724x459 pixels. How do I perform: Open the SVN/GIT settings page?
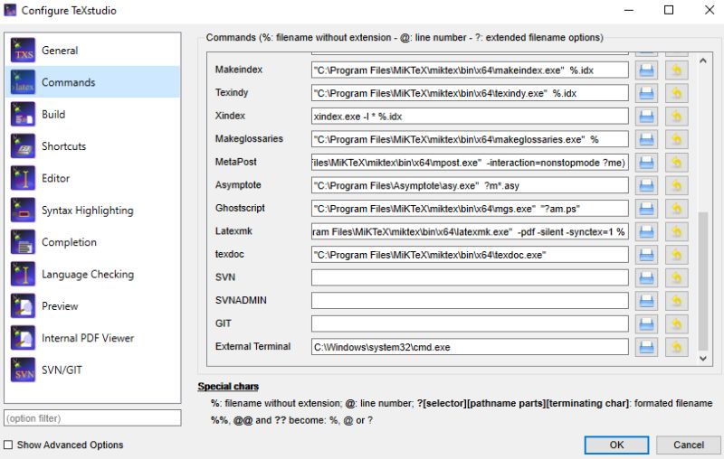click(x=92, y=370)
